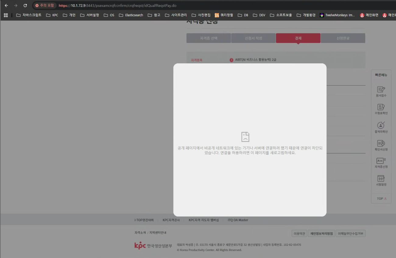
Task: Go back to the previous page
Action: click(x=6, y=5)
